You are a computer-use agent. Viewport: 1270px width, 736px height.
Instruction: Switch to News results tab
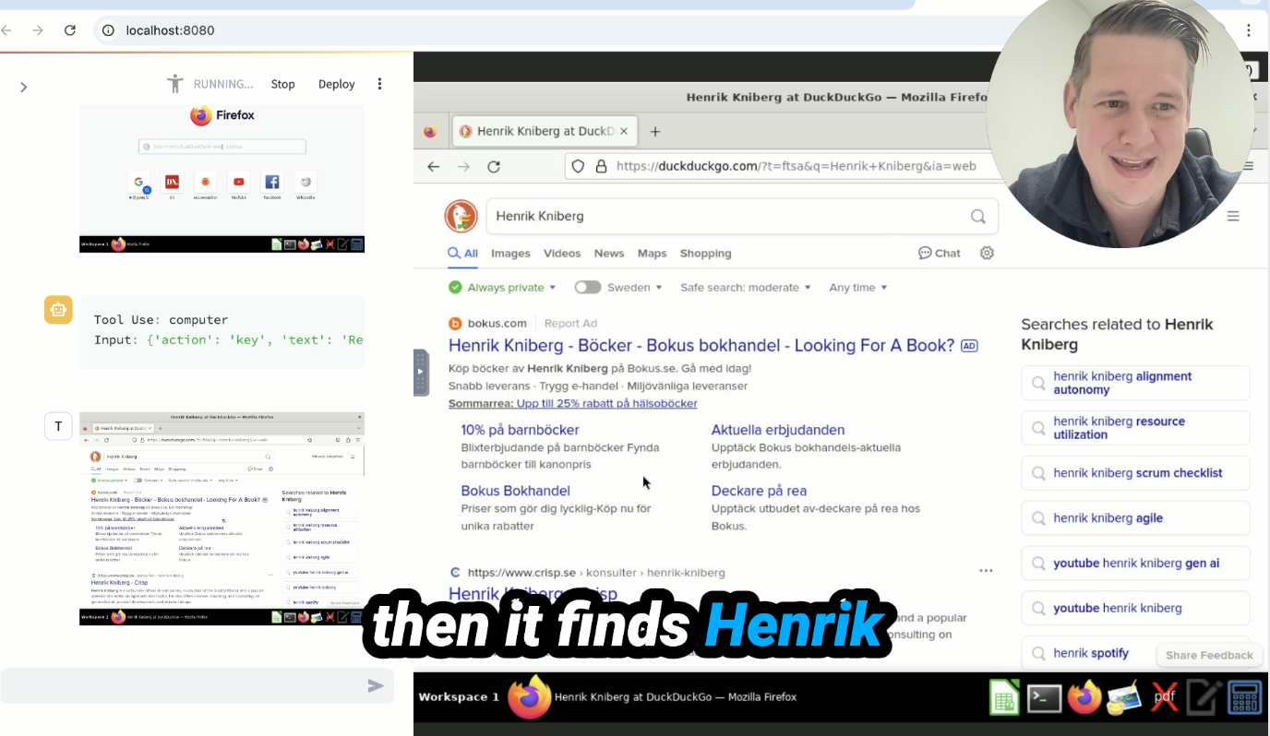[x=609, y=253]
